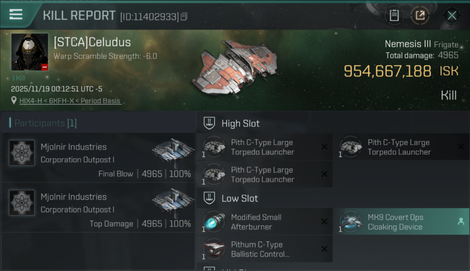Close the kill report window

tap(452, 16)
